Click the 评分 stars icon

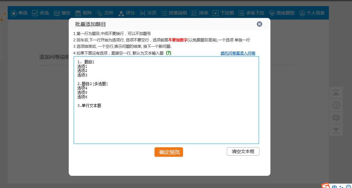pos(121,13)
